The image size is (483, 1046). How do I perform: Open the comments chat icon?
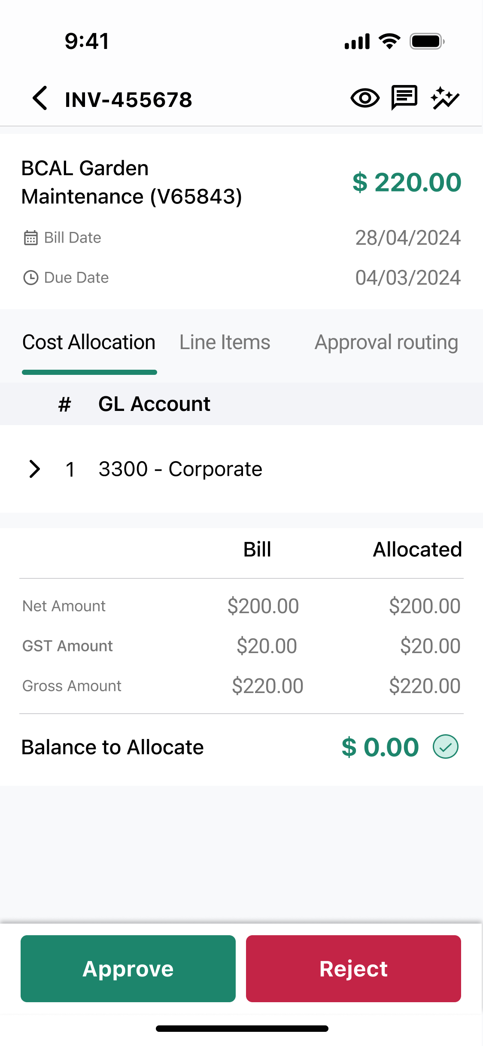404,97
